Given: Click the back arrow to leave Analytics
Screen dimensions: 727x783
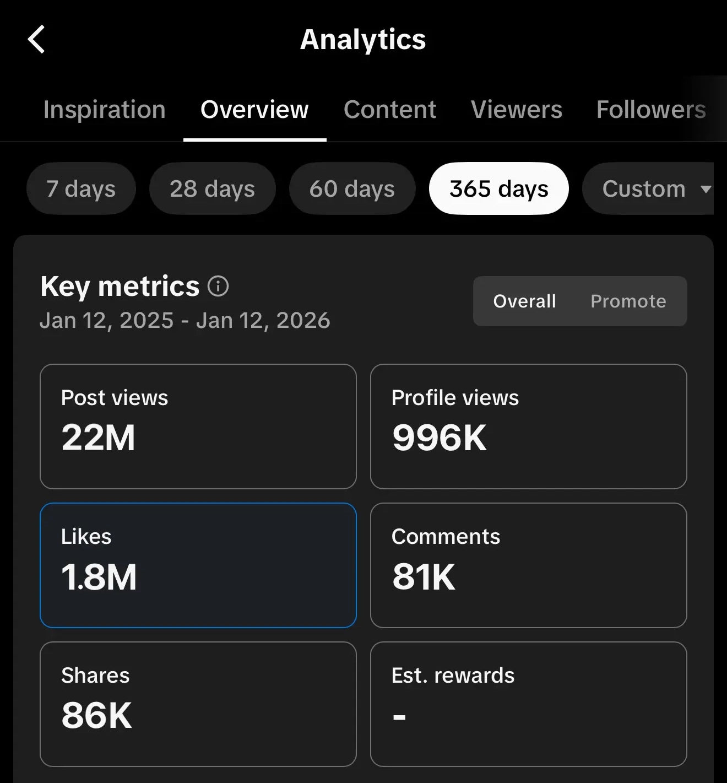Looking at the screenshot, I should pyautogui.click(x=36, y=39).
